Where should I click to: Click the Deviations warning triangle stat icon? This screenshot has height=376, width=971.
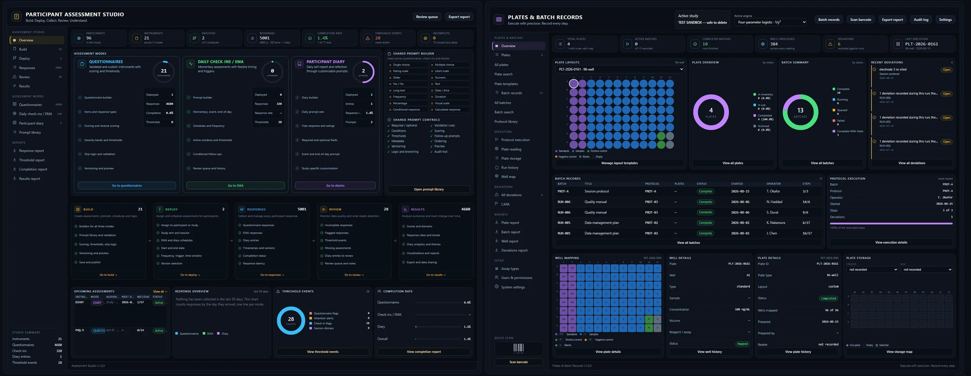pyautogui.click(x=830, y=44)
